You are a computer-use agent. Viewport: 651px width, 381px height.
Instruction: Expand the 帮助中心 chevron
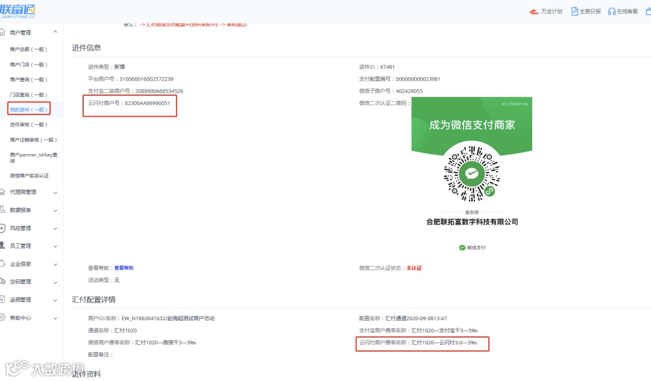click(55, 318)
